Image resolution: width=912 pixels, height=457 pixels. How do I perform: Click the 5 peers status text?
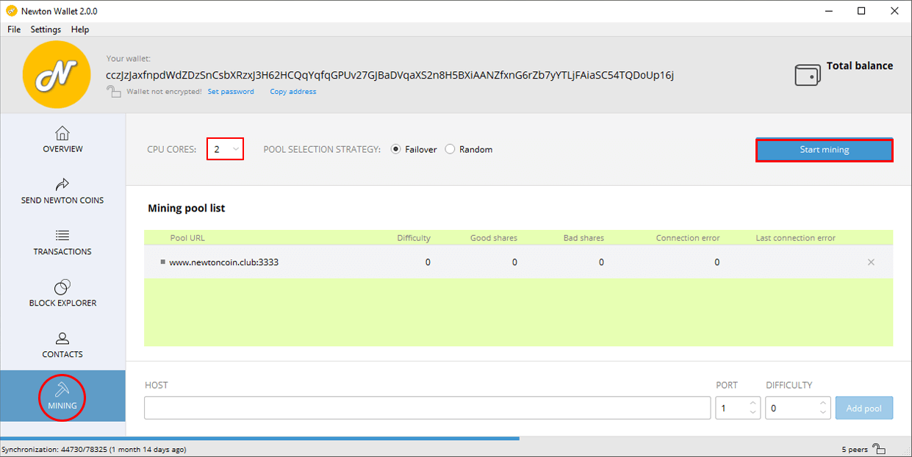[855, 450]
